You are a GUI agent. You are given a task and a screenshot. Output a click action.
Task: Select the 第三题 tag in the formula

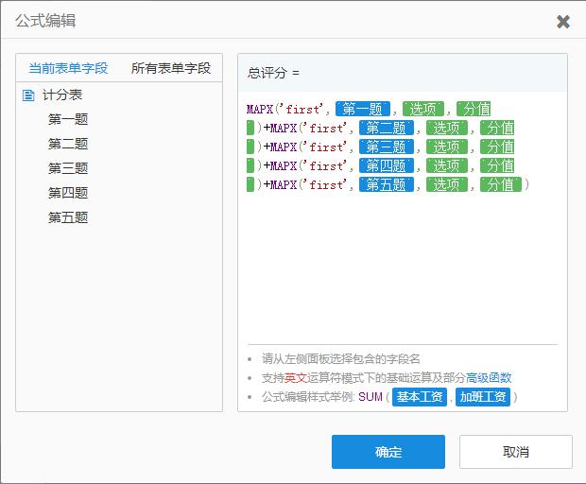[386, 147]
